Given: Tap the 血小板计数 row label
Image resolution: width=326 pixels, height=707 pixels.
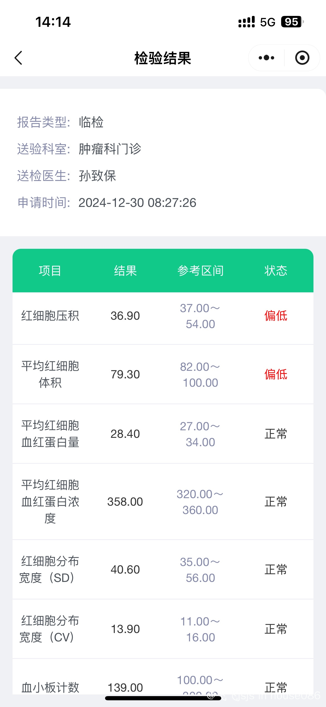Looking at the screenshot, I should point(50,687).
